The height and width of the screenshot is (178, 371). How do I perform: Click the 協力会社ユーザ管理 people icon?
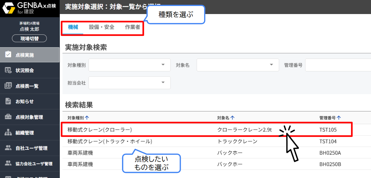click(x=8, y=163)
